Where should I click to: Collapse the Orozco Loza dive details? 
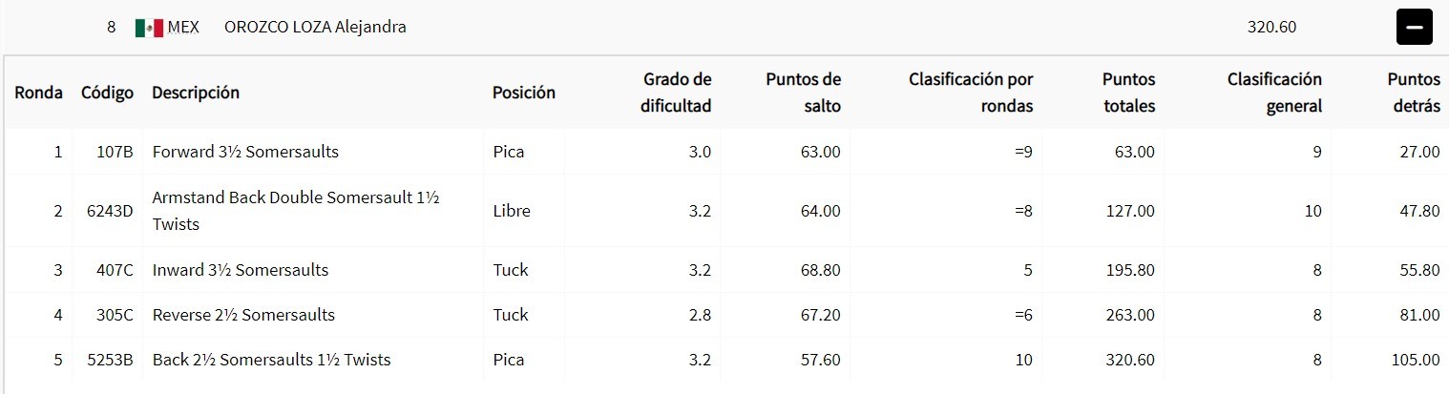[1414, 28]
